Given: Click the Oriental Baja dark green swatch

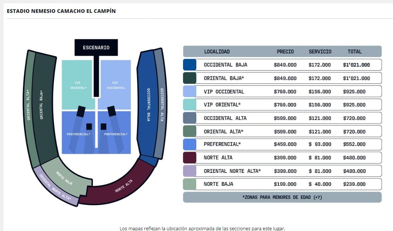Looking at the screenshot, I should coord(189,78).
